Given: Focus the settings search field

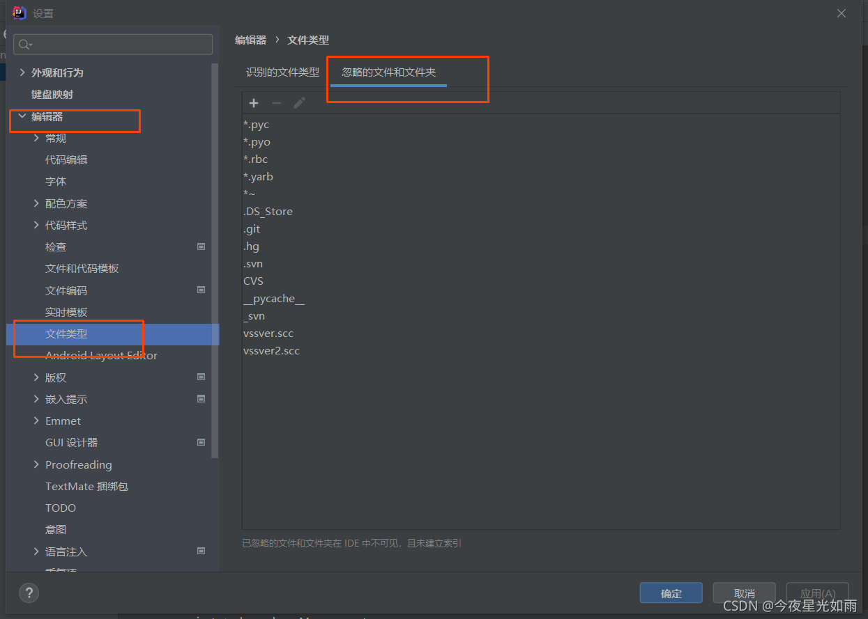Looking at the screenshot, I should [x=113, y=45].
